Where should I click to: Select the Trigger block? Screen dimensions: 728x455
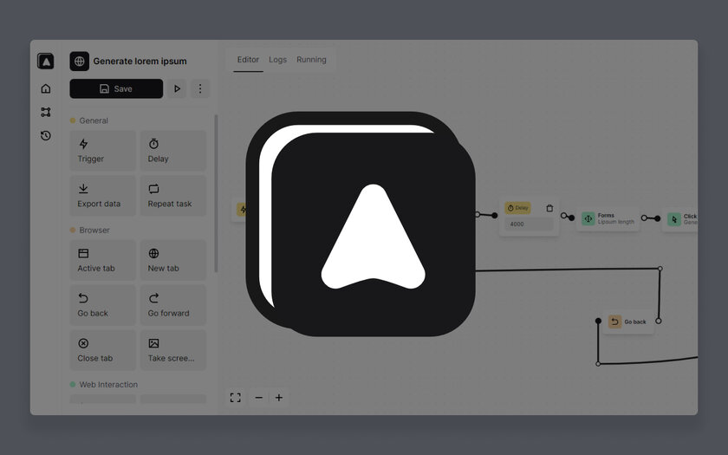pyautogui.click(x=102, y=151)
